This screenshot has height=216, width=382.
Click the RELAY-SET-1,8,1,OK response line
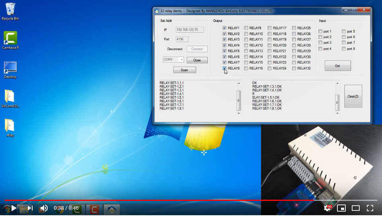tap(267, 108)
